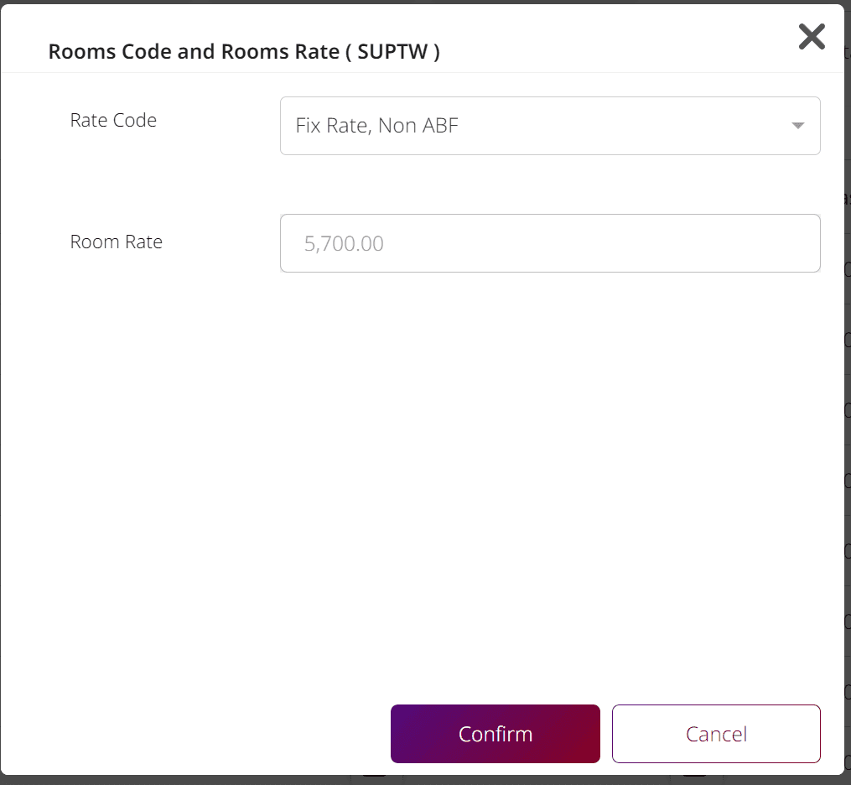Viewport: 851px width, 785px height.
Task: Click the caret arrow in Rate Code field
Action: coord(797,126)
